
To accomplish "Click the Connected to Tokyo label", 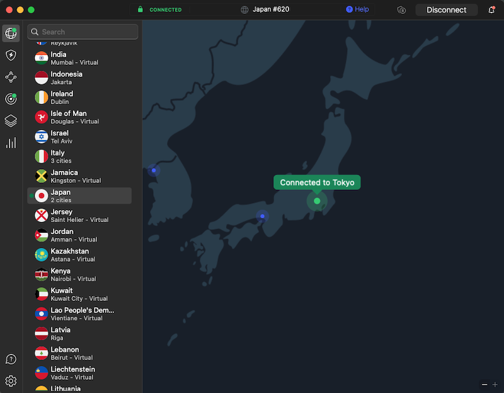I will point(317,182).
